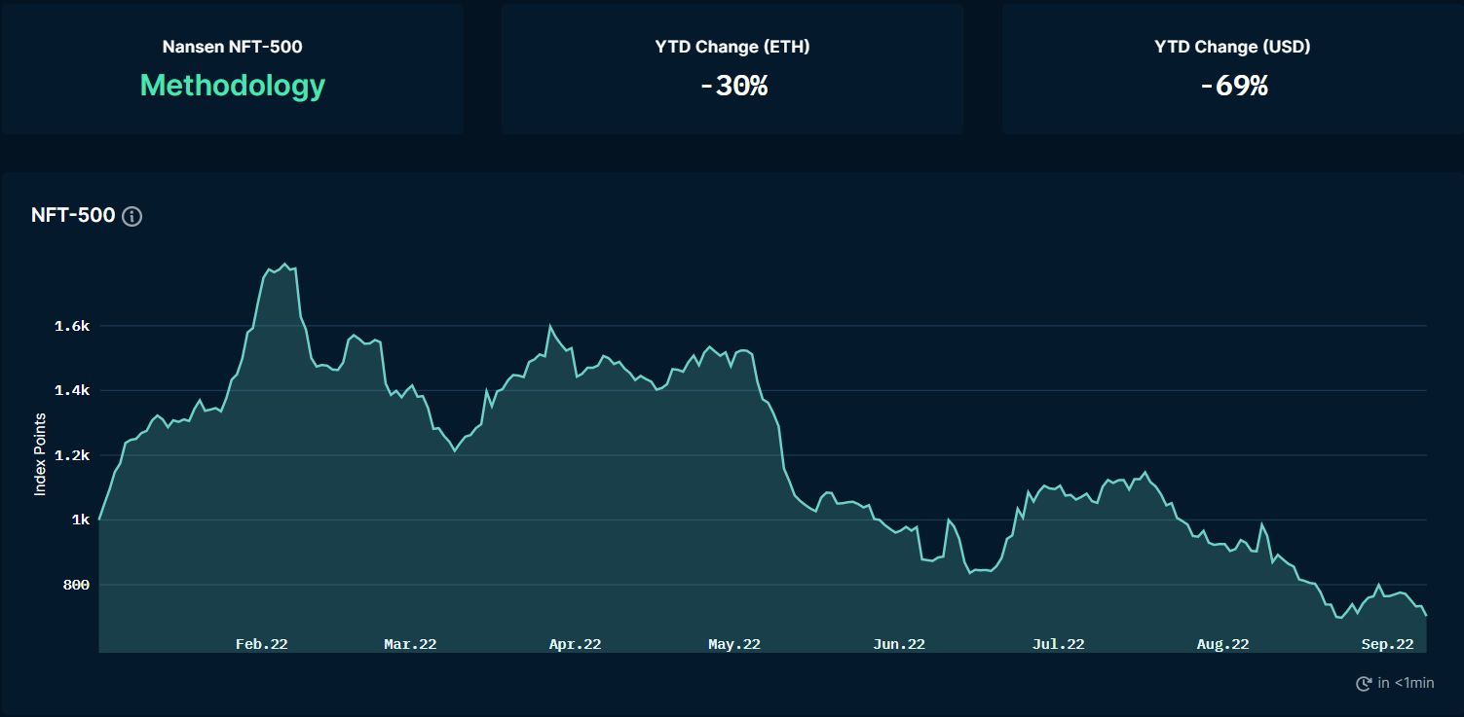Click the Nansen NFT-500 card heading

coord(233,47)
